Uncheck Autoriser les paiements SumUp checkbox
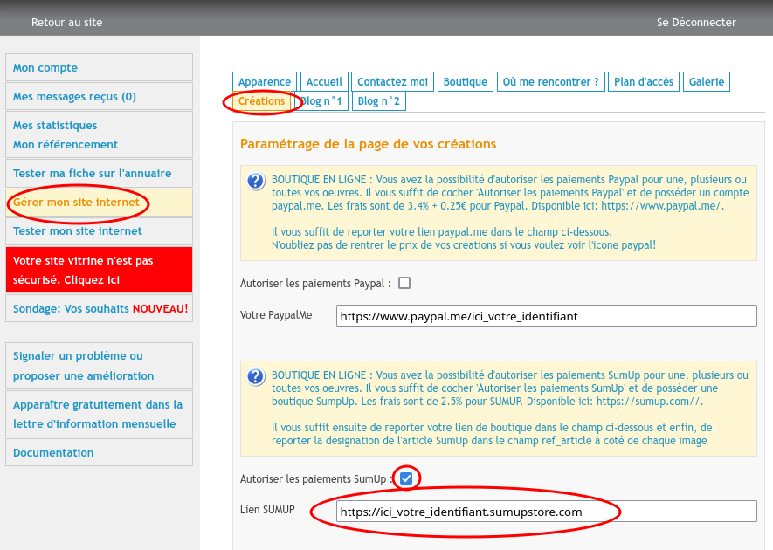773x550 pixels. click(406, 478)
